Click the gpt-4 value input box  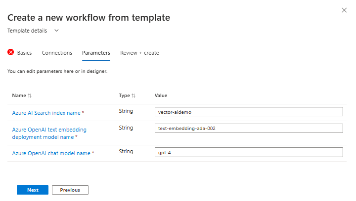(x=249, y=152)
